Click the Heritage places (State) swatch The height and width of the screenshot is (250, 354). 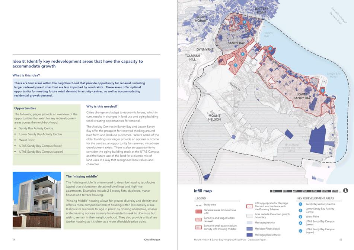point(249,235)
